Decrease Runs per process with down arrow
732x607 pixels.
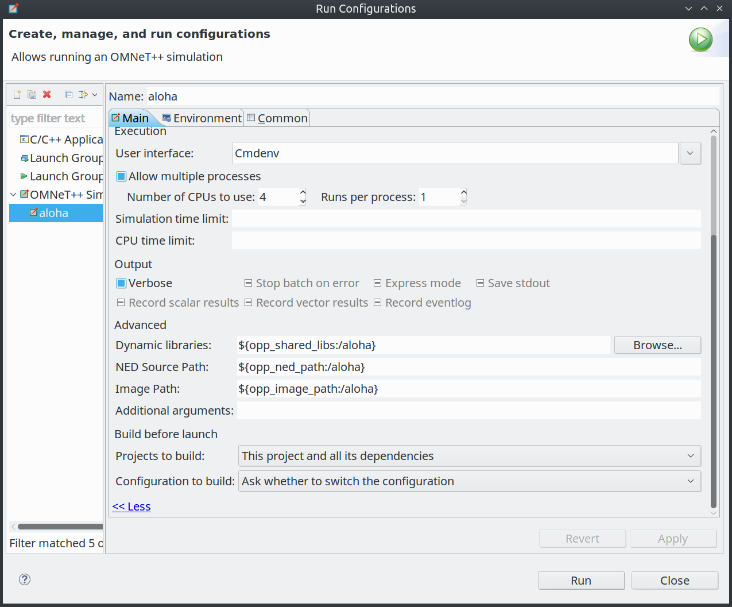point(464,202)
